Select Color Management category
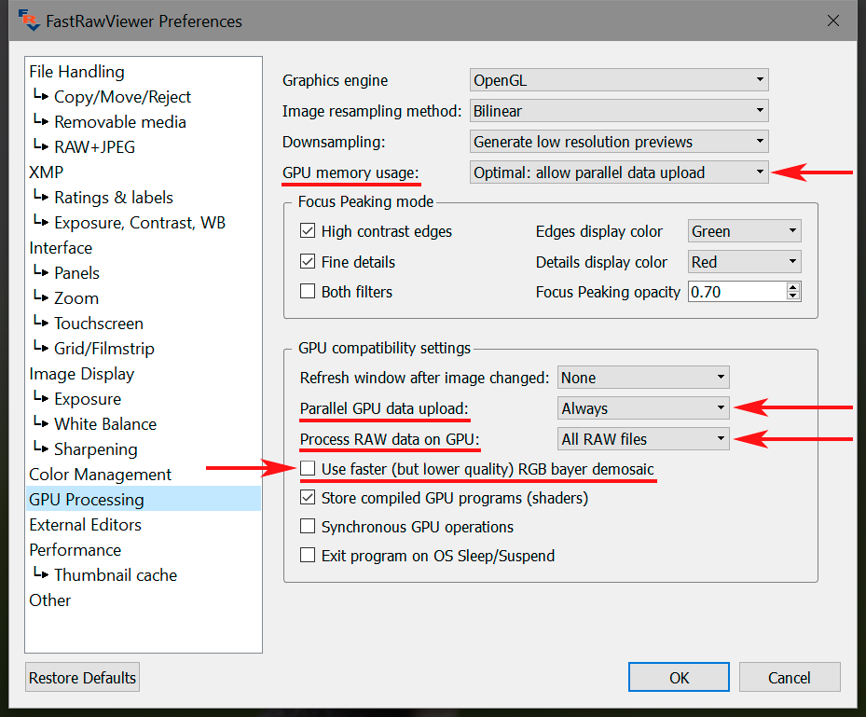The image size is (866, 717). coord(100,475)
